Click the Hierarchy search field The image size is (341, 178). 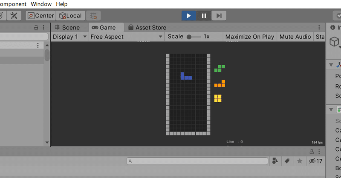[x=24, y=36]
